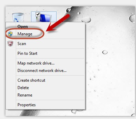Image resolution: width=136 pixels, height=119 pixels.
Task: Click the blank icon gutter beside Delete
Action: tap(11, 88)
